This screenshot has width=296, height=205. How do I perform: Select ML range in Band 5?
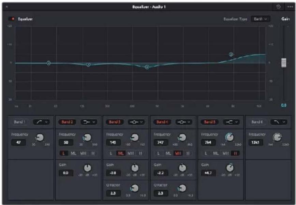[x=216, y=153]
